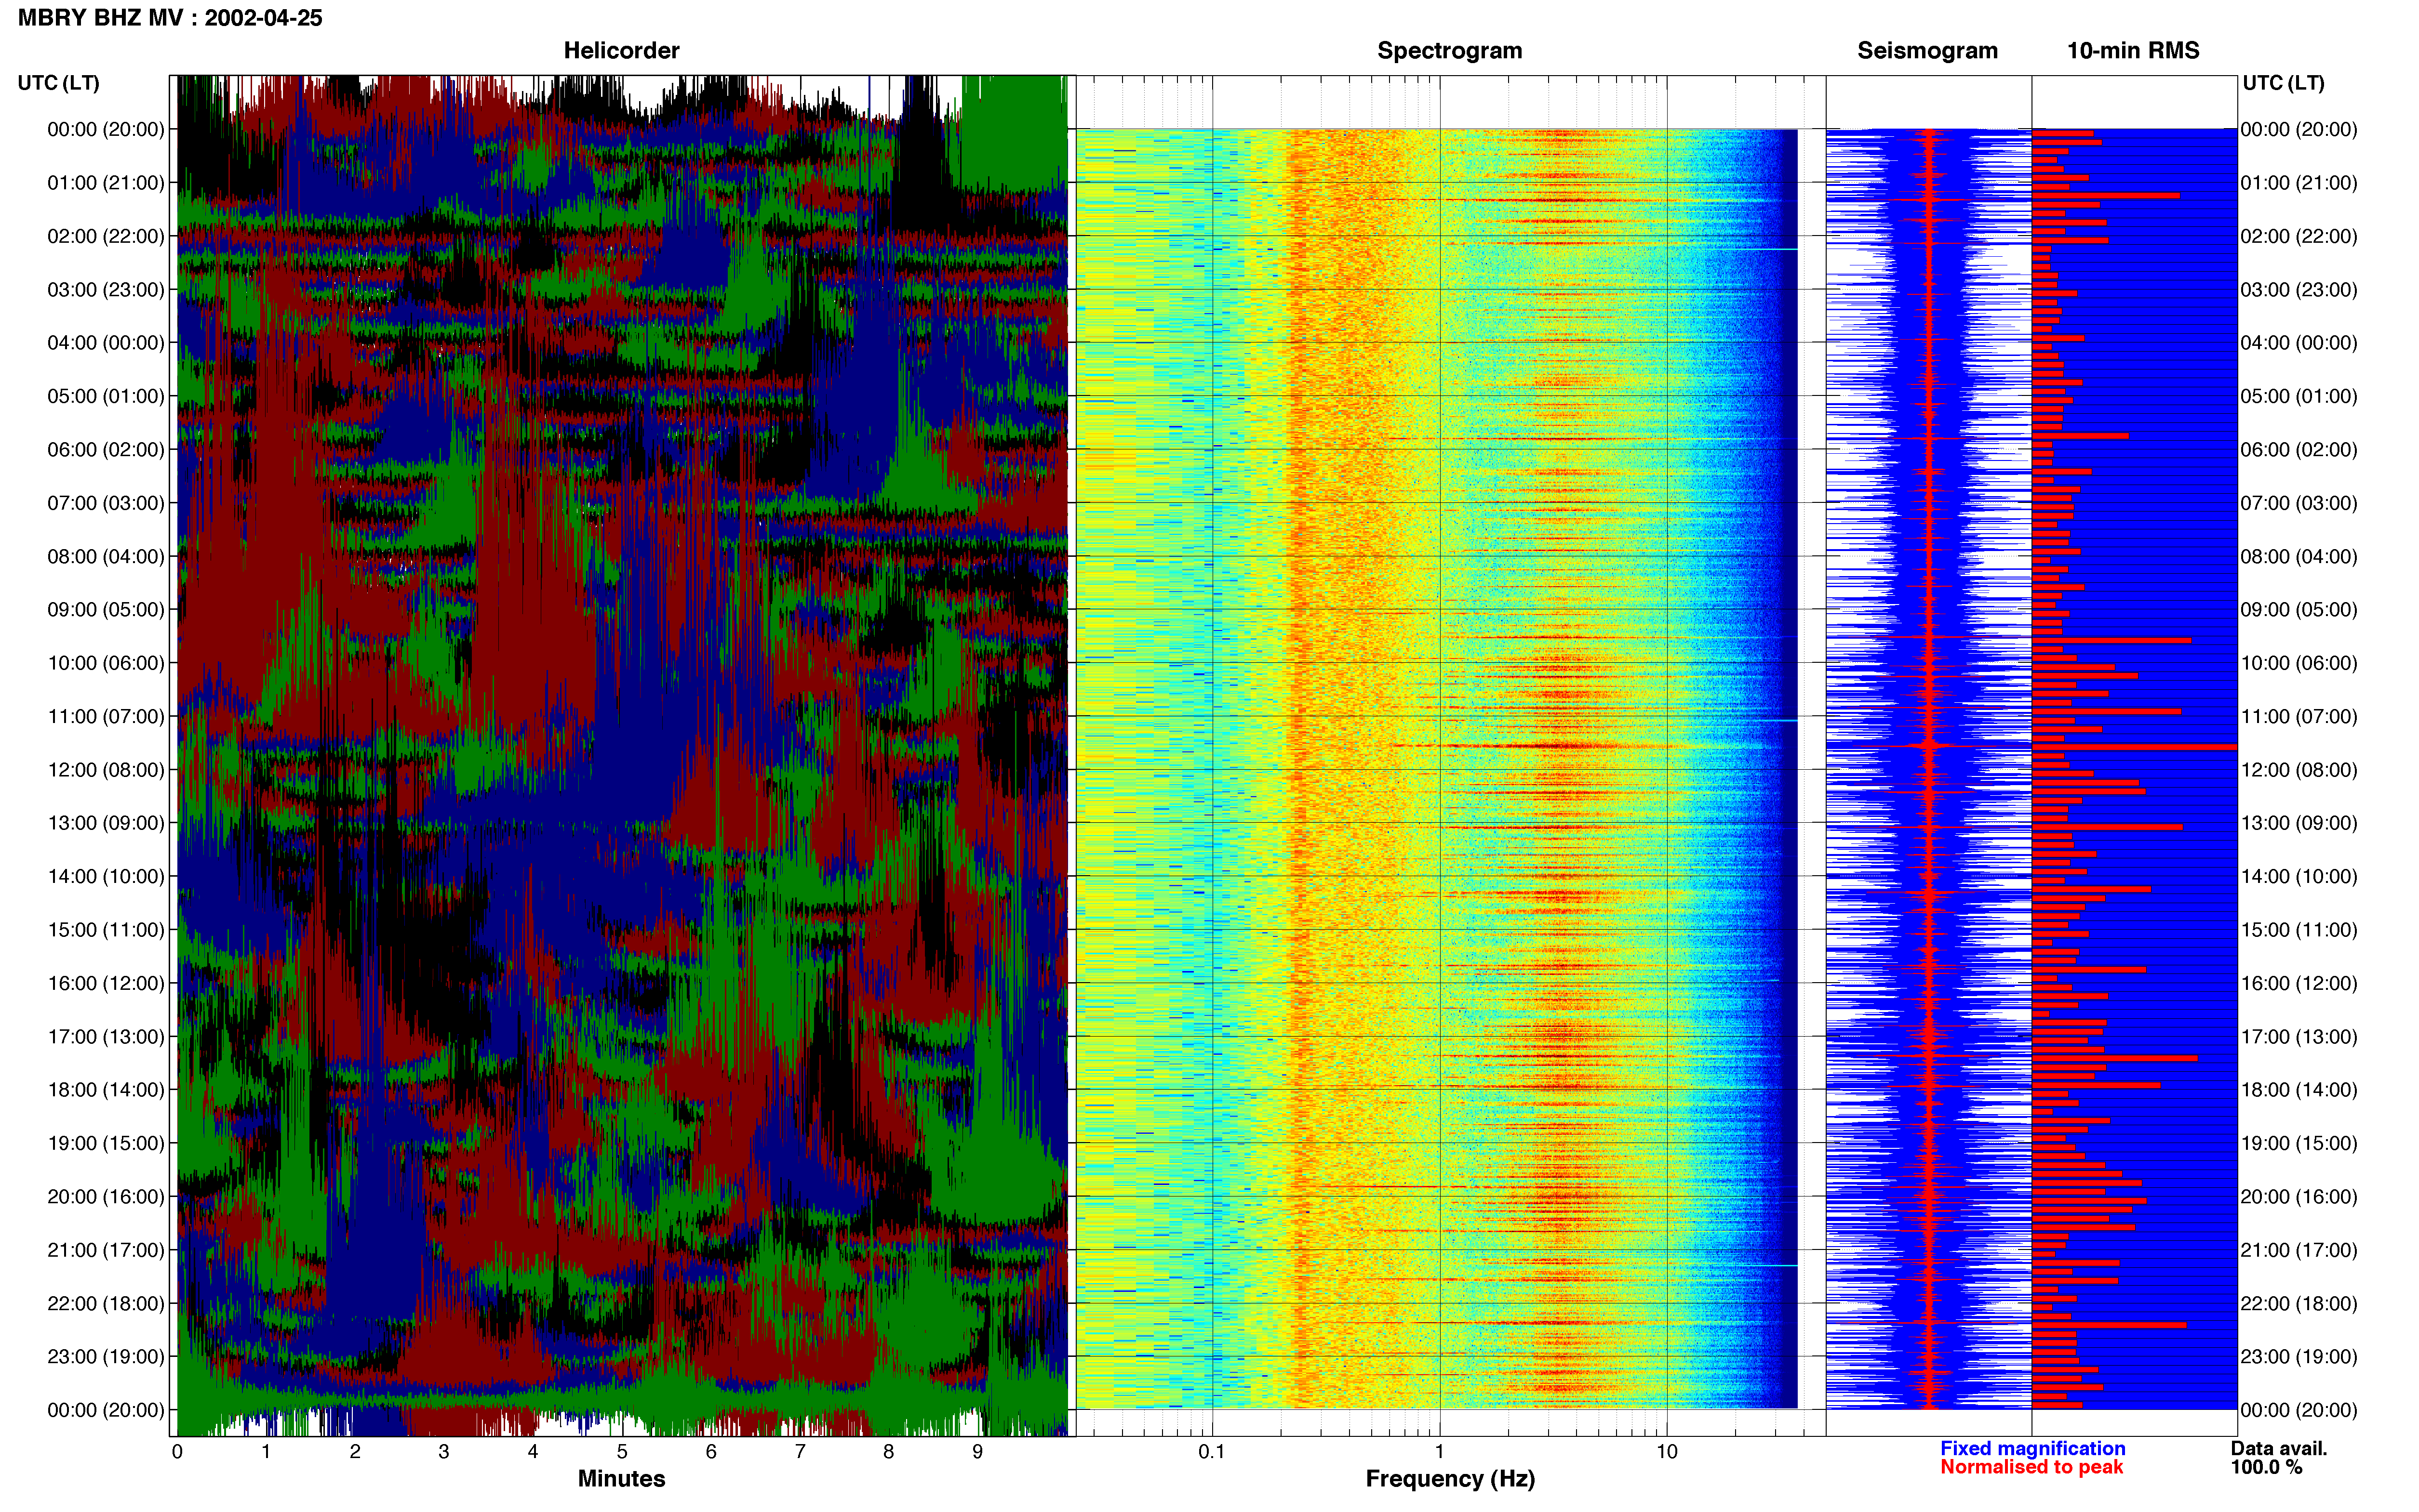
Task: Click '02:00 (22:00)' on the Helicorder time axis
Action: pos(106,236)
